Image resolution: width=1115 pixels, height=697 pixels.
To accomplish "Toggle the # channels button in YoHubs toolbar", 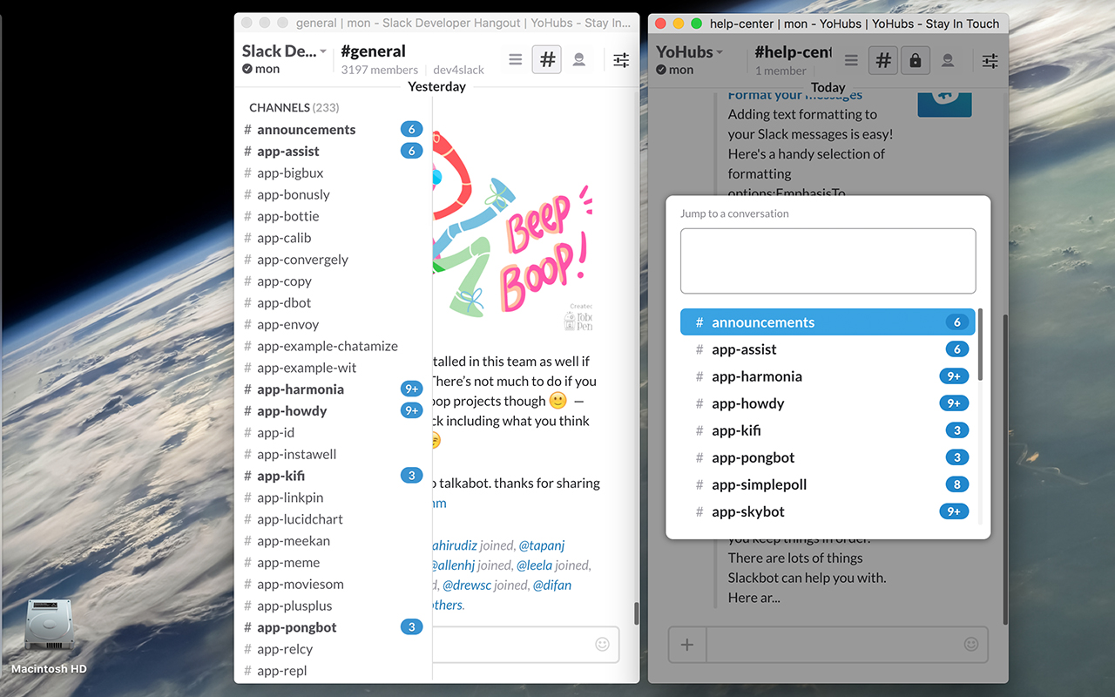I will [883, 60].
